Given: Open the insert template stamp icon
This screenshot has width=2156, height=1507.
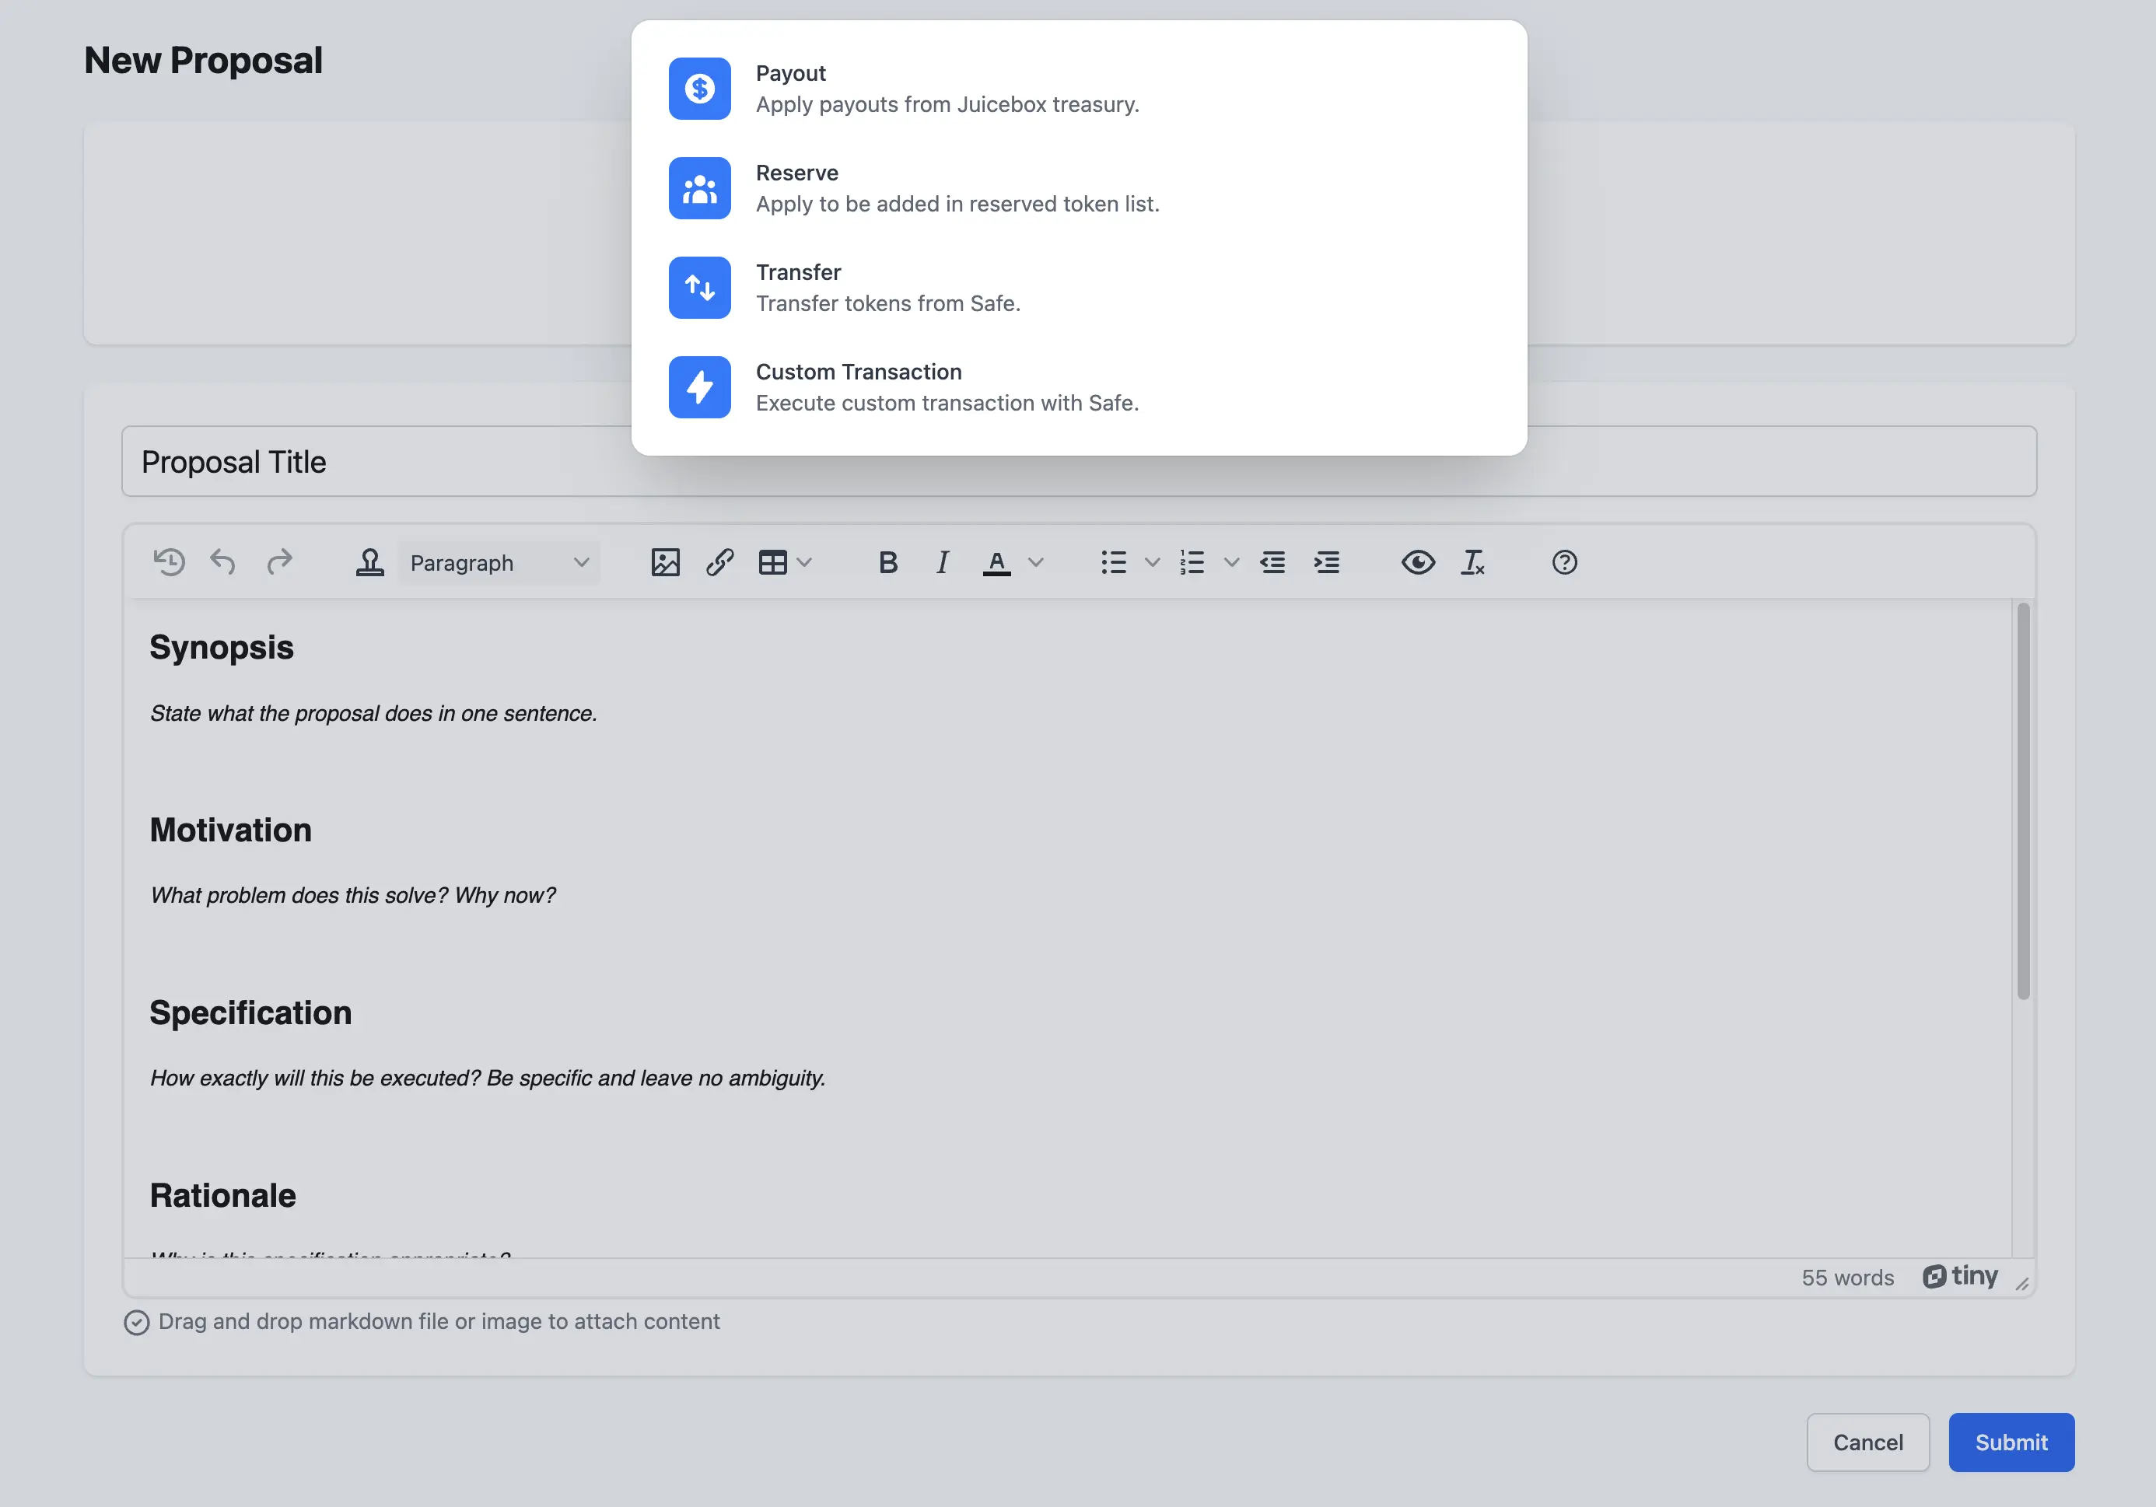Looking at the screenshot, I should pyautogui.click(x=369, y=562).
